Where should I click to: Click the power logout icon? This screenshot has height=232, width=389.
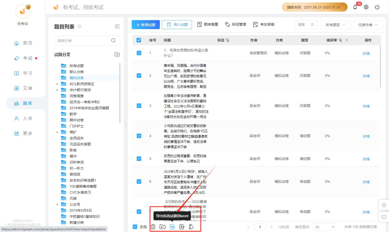pos(377,7)
